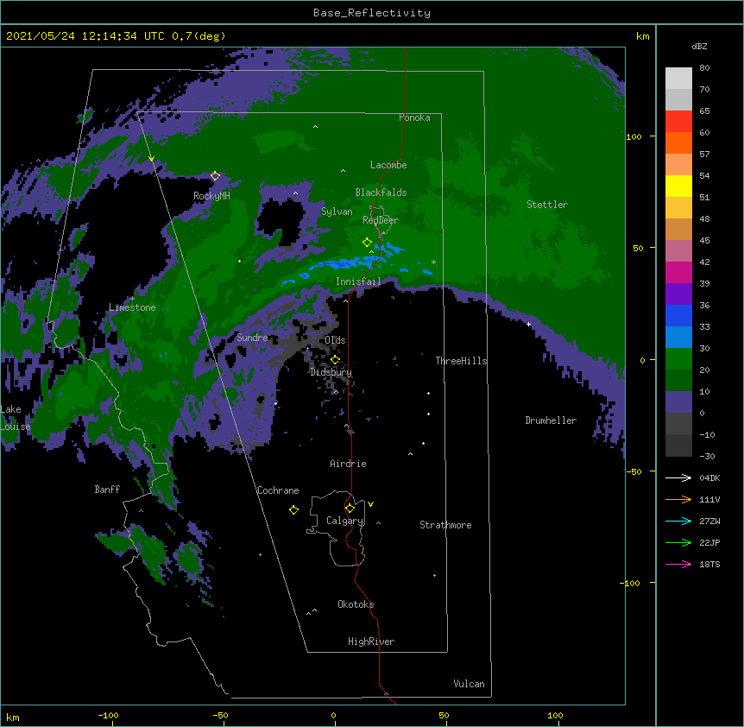
Task: Click the yellow diamond marker south of Cochrane
Action: tap(293, 509)
